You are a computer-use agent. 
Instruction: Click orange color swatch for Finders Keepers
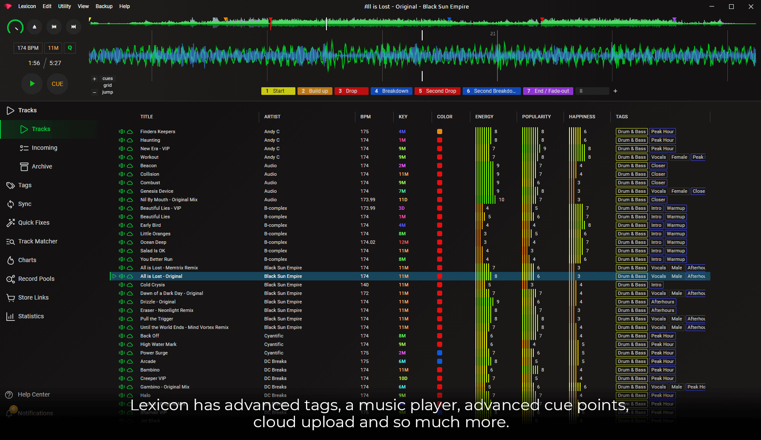(440, 131)
